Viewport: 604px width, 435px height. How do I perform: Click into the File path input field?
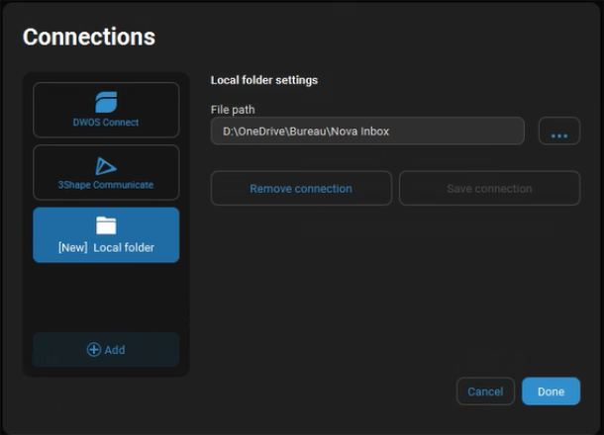[x=367, y=131]
